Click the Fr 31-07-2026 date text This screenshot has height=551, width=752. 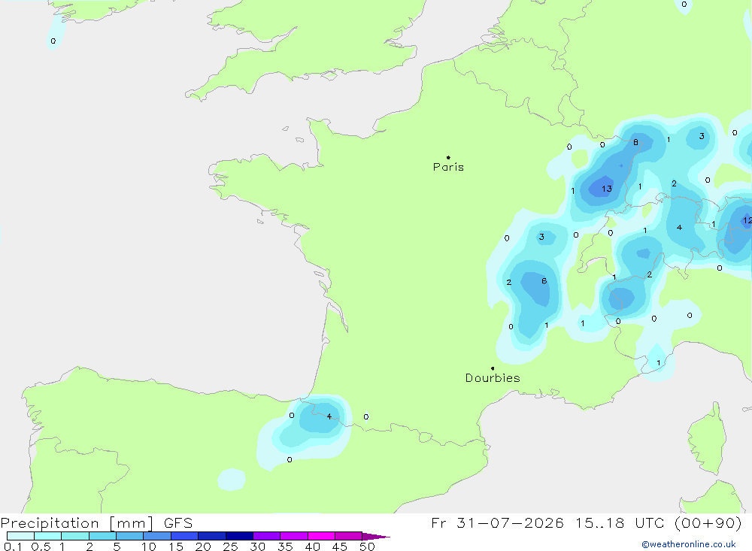pyautogui.click(x=497, y=522)
